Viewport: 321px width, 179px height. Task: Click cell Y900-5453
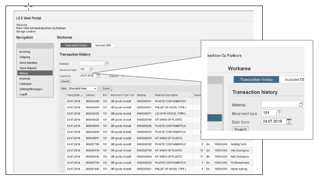[221, 163]
